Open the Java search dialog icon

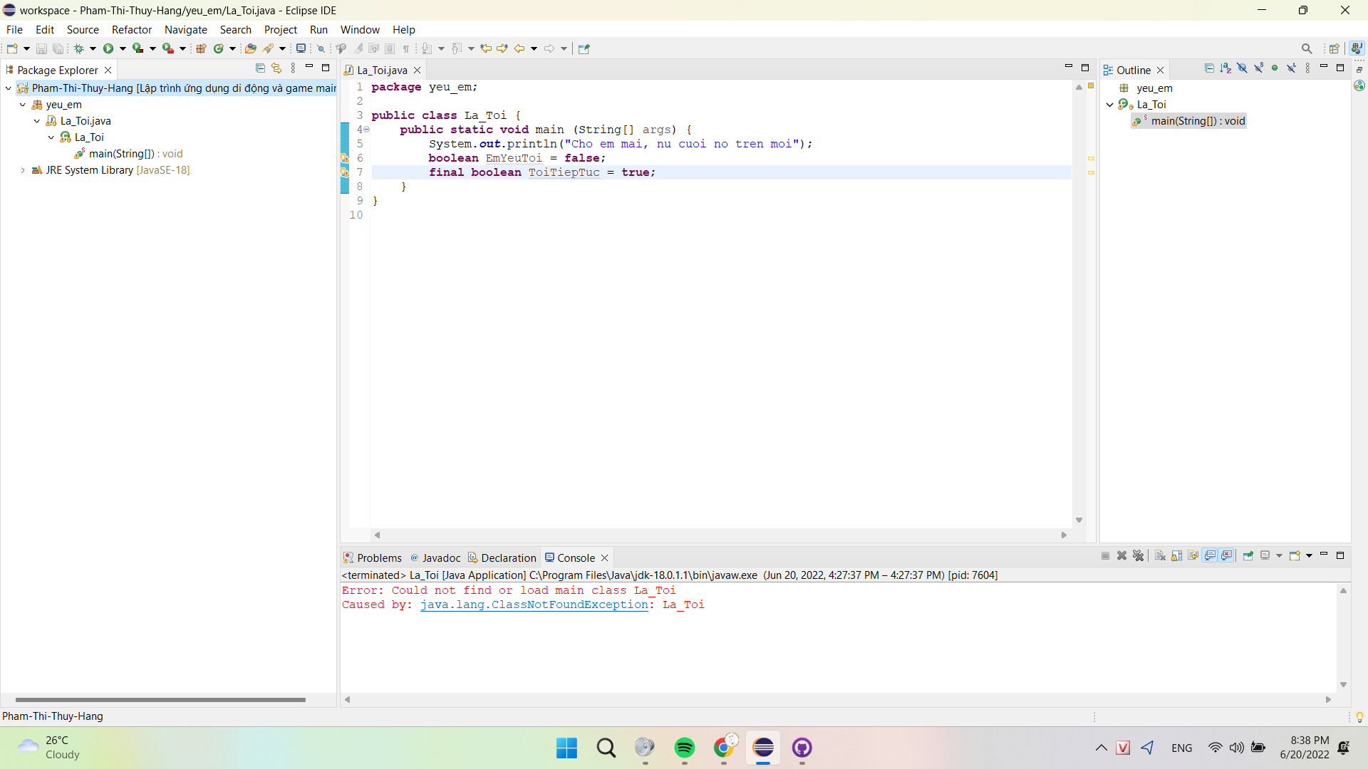[269, 48]
